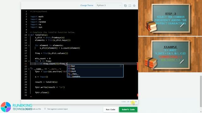The width and height of the screenshot is (202, 113).
Task: Place cursor on line 19 min_count = 0
Action: (43, 59)
